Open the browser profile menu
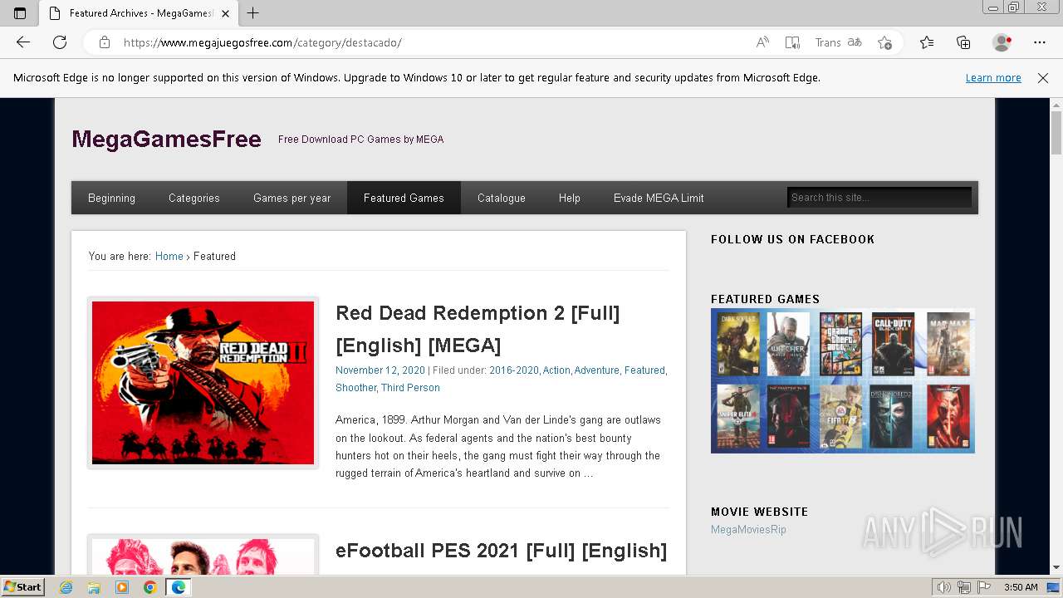The image size is (1063, 598). point(1002,42)
